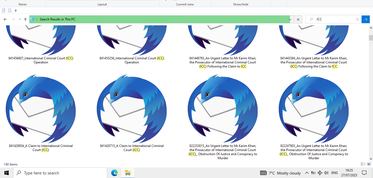Click the 140 items status text
Viewport: 373px width, 178px height.
11,164
